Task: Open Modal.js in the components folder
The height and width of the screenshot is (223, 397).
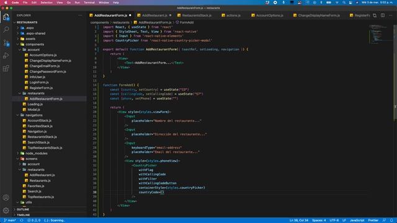Action: point(33,110)
